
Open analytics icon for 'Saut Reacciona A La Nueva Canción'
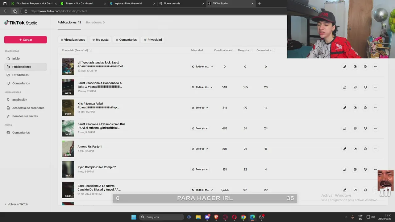click(x=355, y=190)
